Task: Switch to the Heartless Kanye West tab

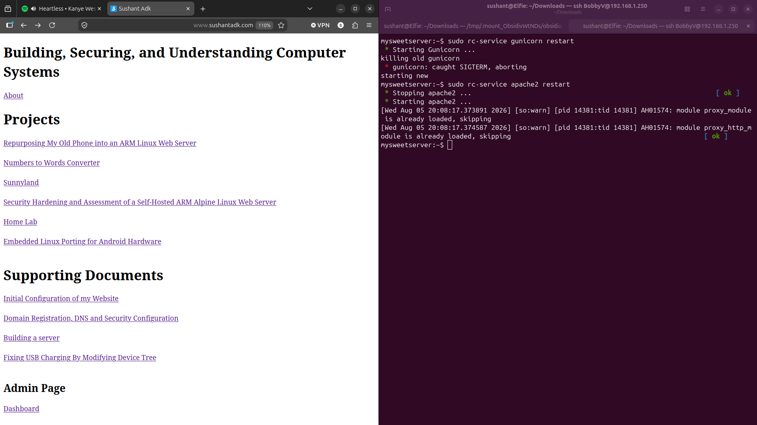Action: (x=62, y=9)
